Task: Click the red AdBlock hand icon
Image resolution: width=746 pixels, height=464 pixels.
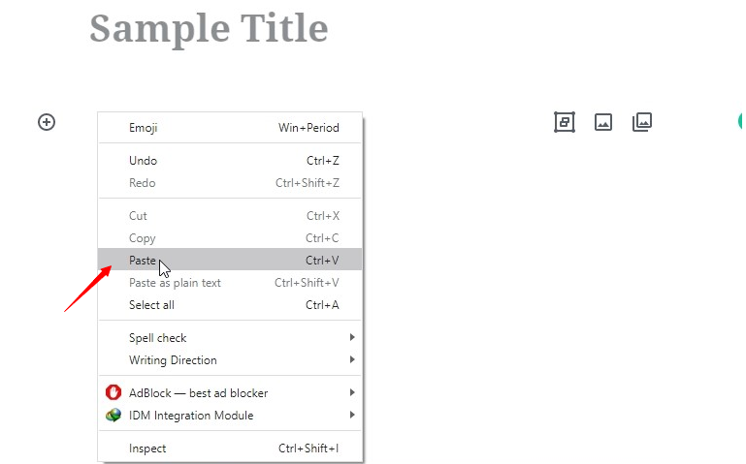Action: tap(114, 392)
